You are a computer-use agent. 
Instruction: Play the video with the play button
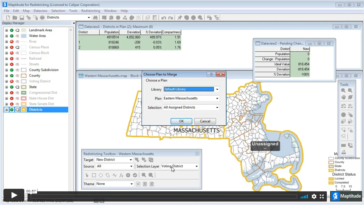coord(14,195)
